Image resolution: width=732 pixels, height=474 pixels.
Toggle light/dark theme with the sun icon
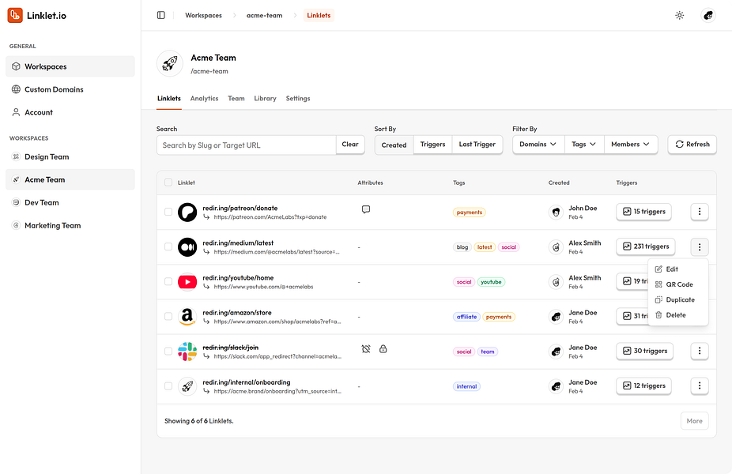[679, 15]
